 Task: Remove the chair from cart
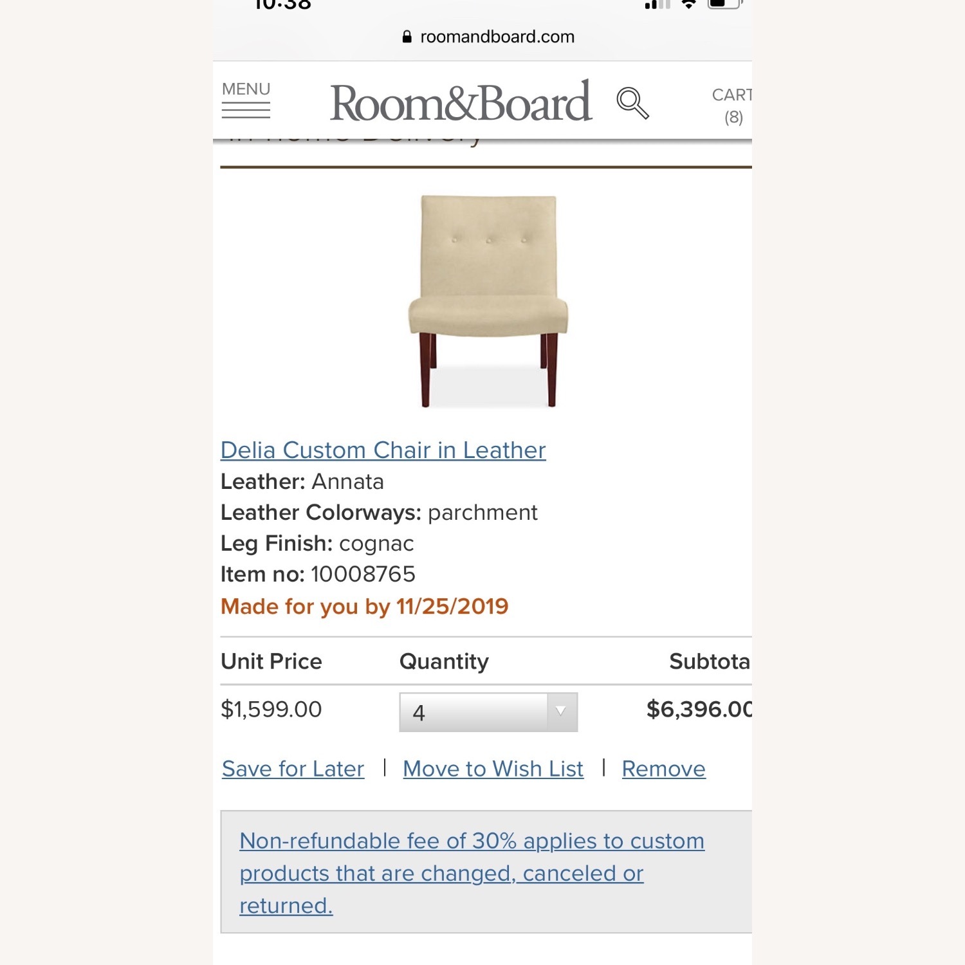pos(663,768)
